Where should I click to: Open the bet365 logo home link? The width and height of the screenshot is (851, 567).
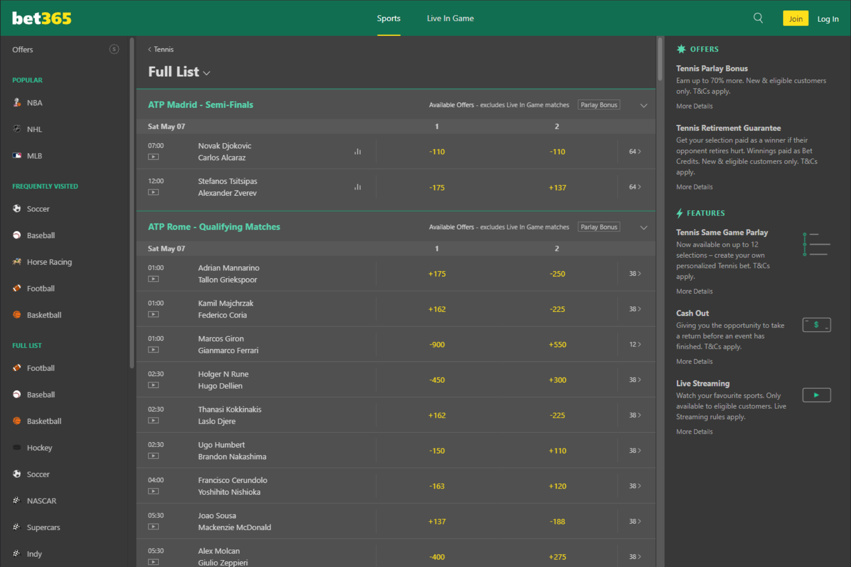click(42, 18)
